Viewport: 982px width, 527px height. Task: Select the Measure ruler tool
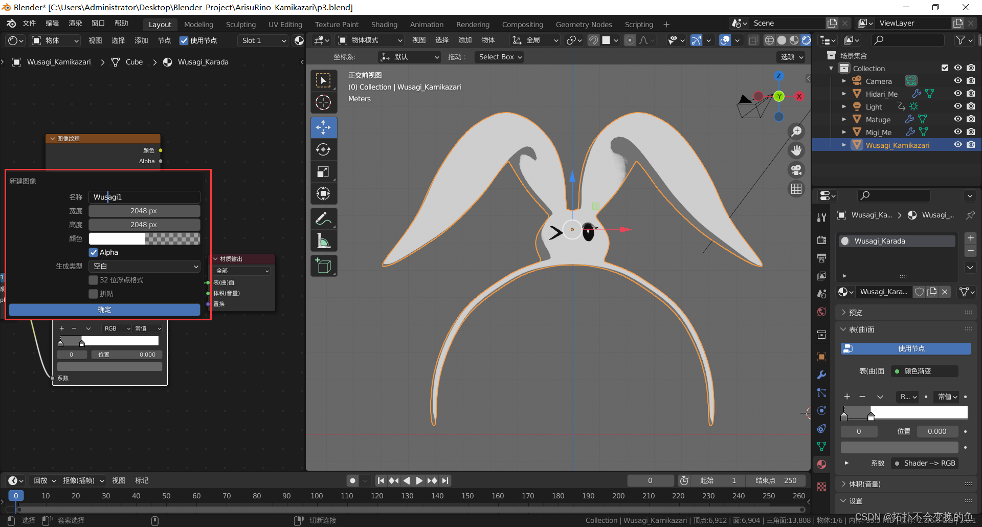coord(323,241)
